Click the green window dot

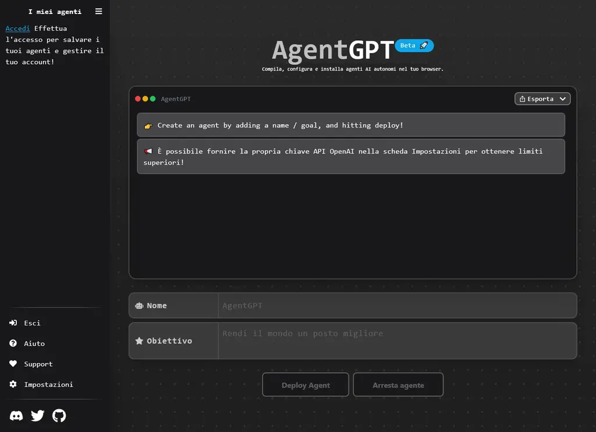click(153, 99)
